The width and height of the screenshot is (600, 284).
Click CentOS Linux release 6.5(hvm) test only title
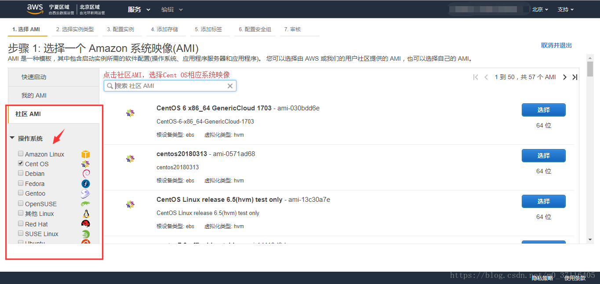point(219,200)
